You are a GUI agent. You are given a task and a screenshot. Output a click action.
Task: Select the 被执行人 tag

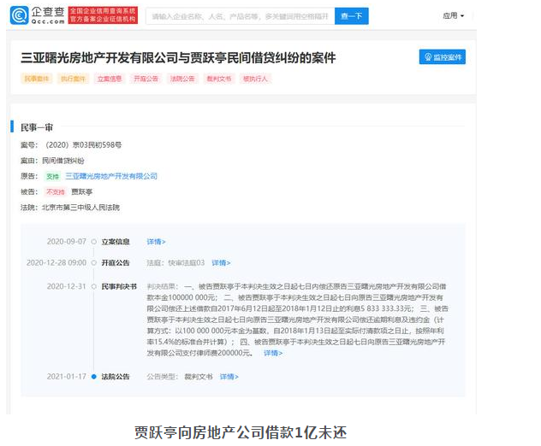(x=256, y=79)
